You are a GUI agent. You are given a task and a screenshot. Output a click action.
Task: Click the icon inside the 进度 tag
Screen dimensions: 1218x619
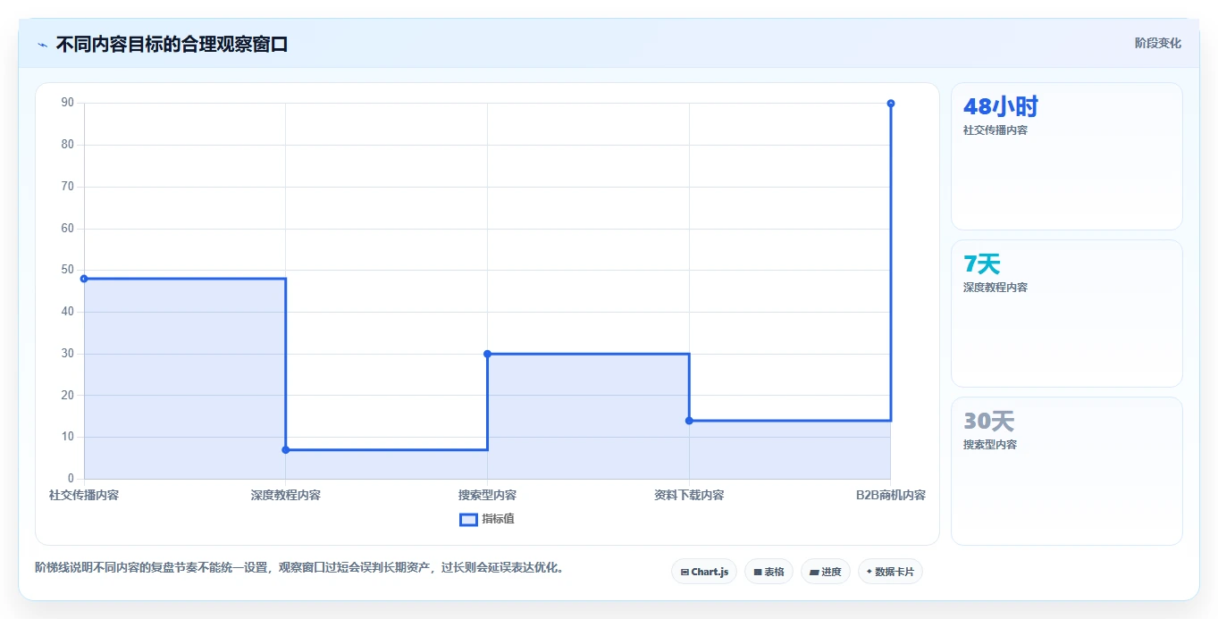pos(814,572)
